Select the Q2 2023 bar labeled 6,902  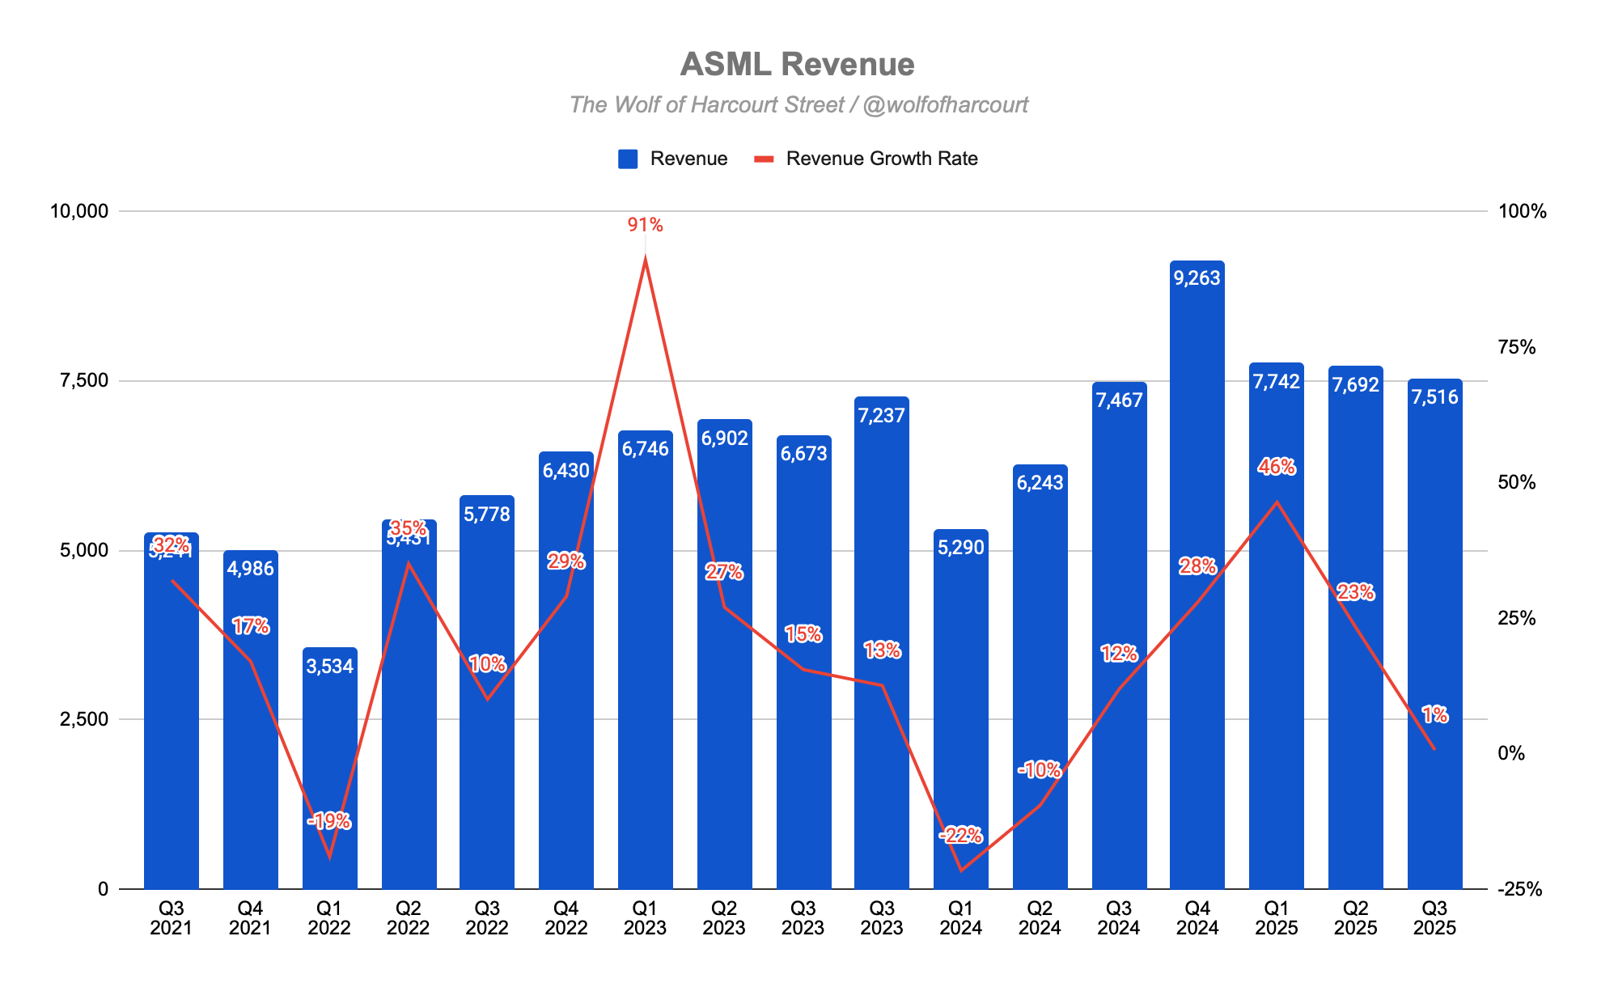pos(724,728)
